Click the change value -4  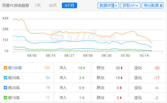pyautogui.click(x=157, y=88)
